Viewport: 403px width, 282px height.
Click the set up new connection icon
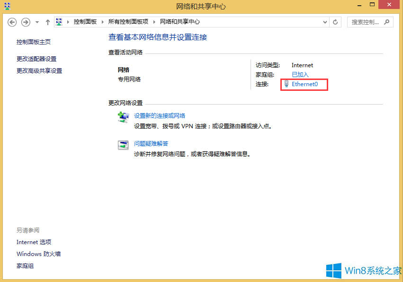[123, 117]
